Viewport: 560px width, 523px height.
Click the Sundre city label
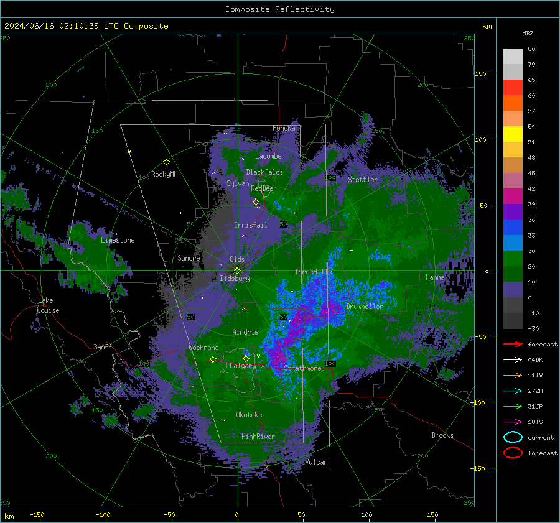[189, 257]
